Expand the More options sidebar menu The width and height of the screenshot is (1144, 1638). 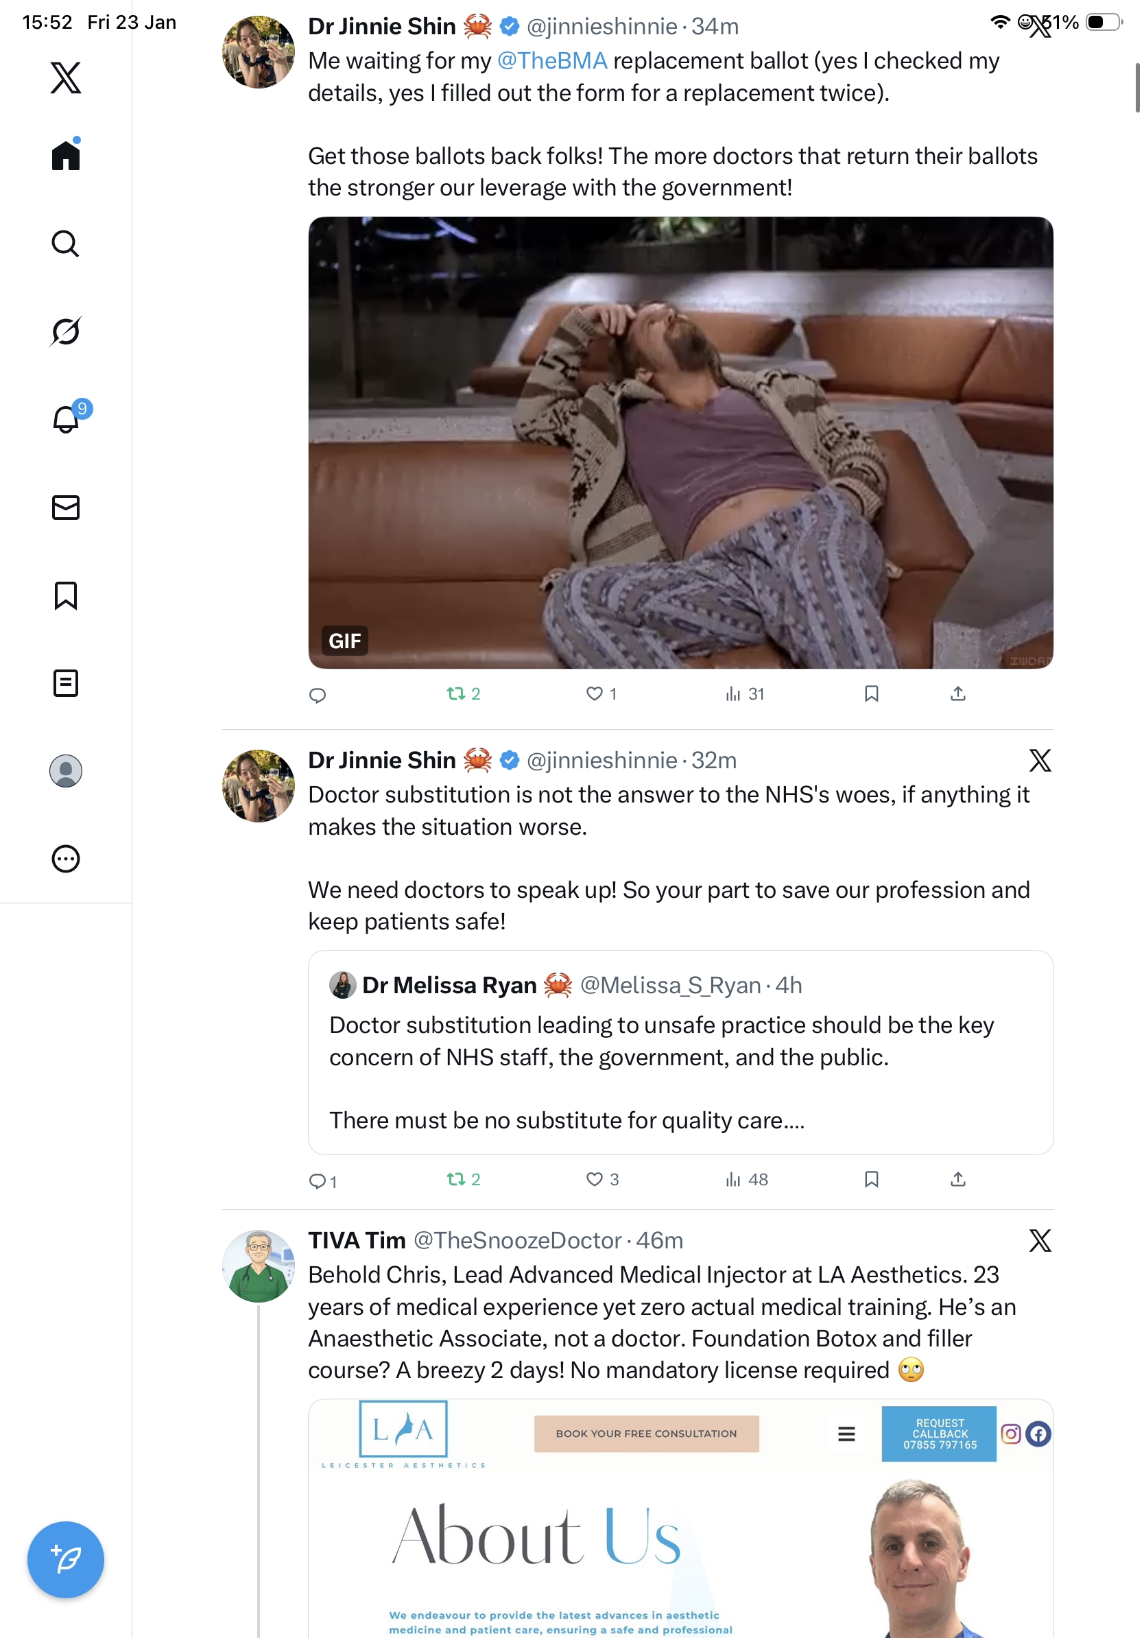tap(66, 858)
